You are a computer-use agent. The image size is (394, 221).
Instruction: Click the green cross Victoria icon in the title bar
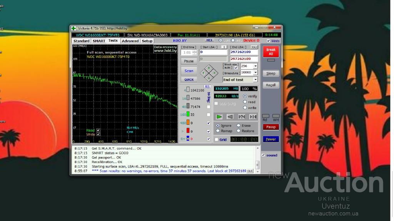[73, 28]
